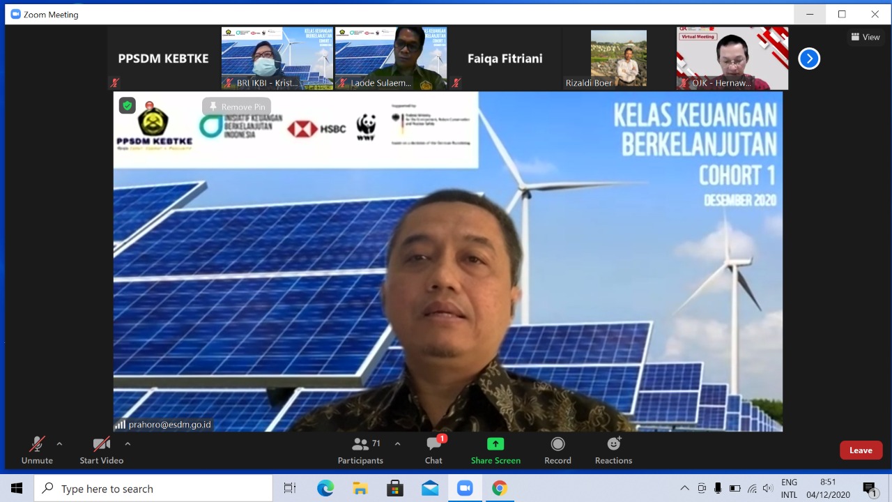
Task: Click the Windows search input field
Action: [153, 488]
